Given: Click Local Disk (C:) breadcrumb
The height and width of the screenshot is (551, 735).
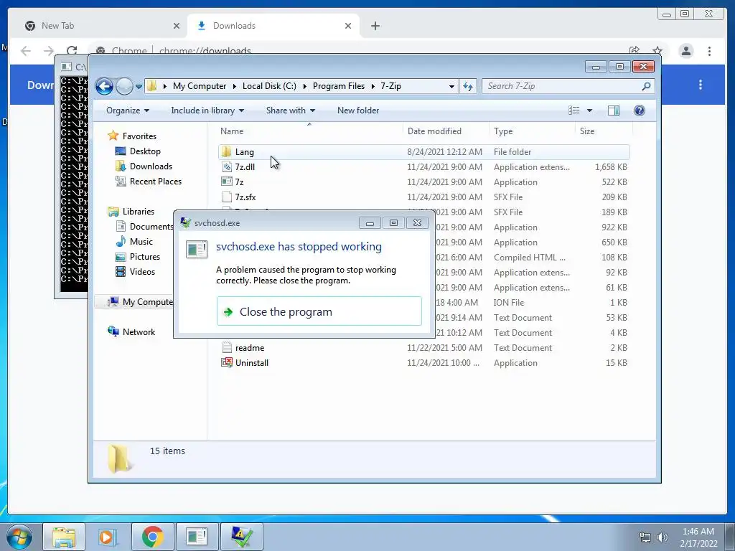Looking at the screenshot, I should click(x=269, y=86).
